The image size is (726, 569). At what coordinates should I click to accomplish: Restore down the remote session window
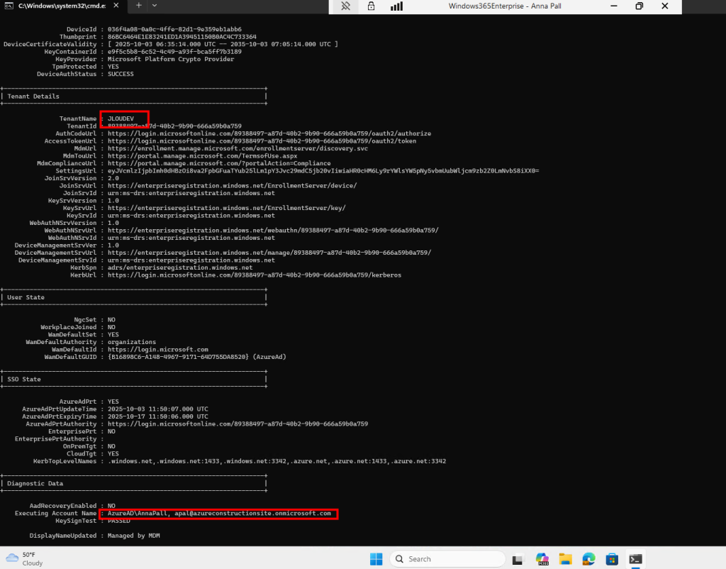point(639,6)
